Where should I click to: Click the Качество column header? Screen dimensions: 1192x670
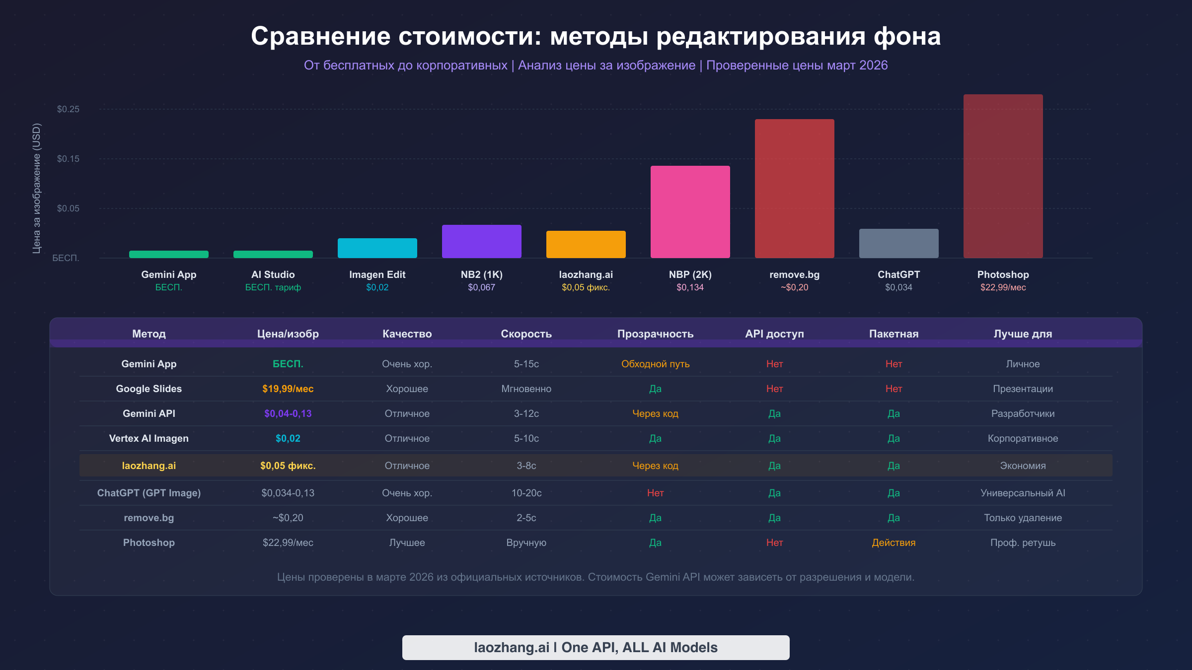[407, 334]
